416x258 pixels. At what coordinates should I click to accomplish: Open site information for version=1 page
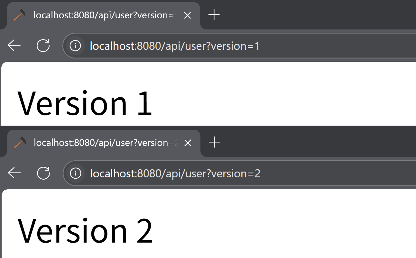[75, 46]
